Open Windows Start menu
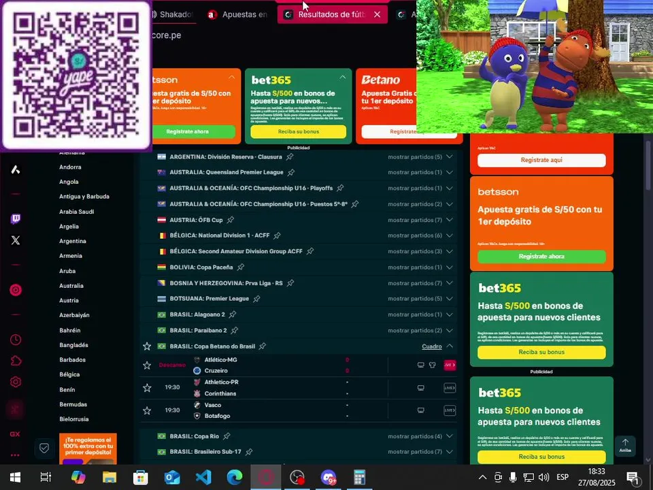This screenshot has width=653, height=490. coord(16,477)
